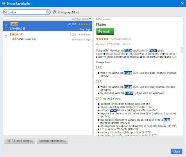This screenshot has height=157, width=186.
Task: Click 'restore inspector splitter position (#1676)' line
Action: (126, 133)
